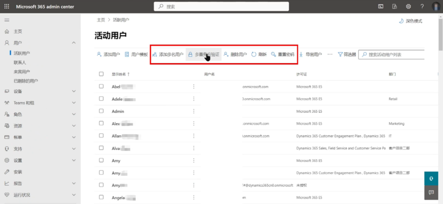Collapse the 用户 section chevron
The image size is (443, 204).
(x=74, y=43)
